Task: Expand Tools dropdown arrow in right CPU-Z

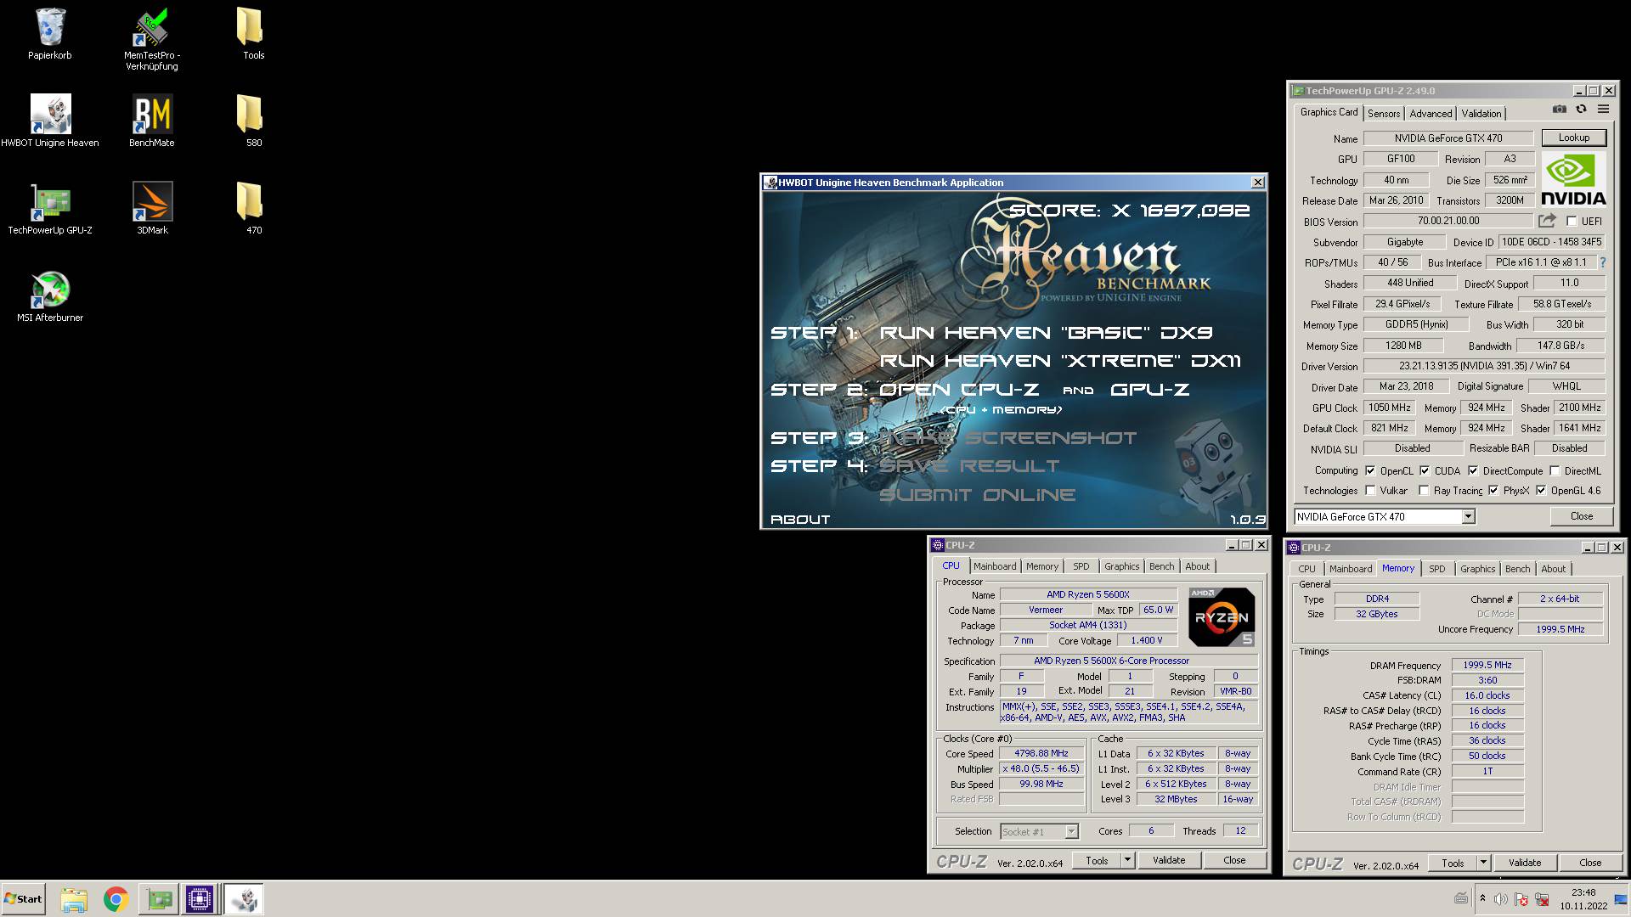Action: pos(1483,864)
